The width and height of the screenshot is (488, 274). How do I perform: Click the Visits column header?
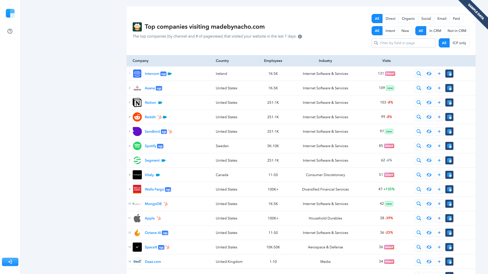(x=386, y=61)
